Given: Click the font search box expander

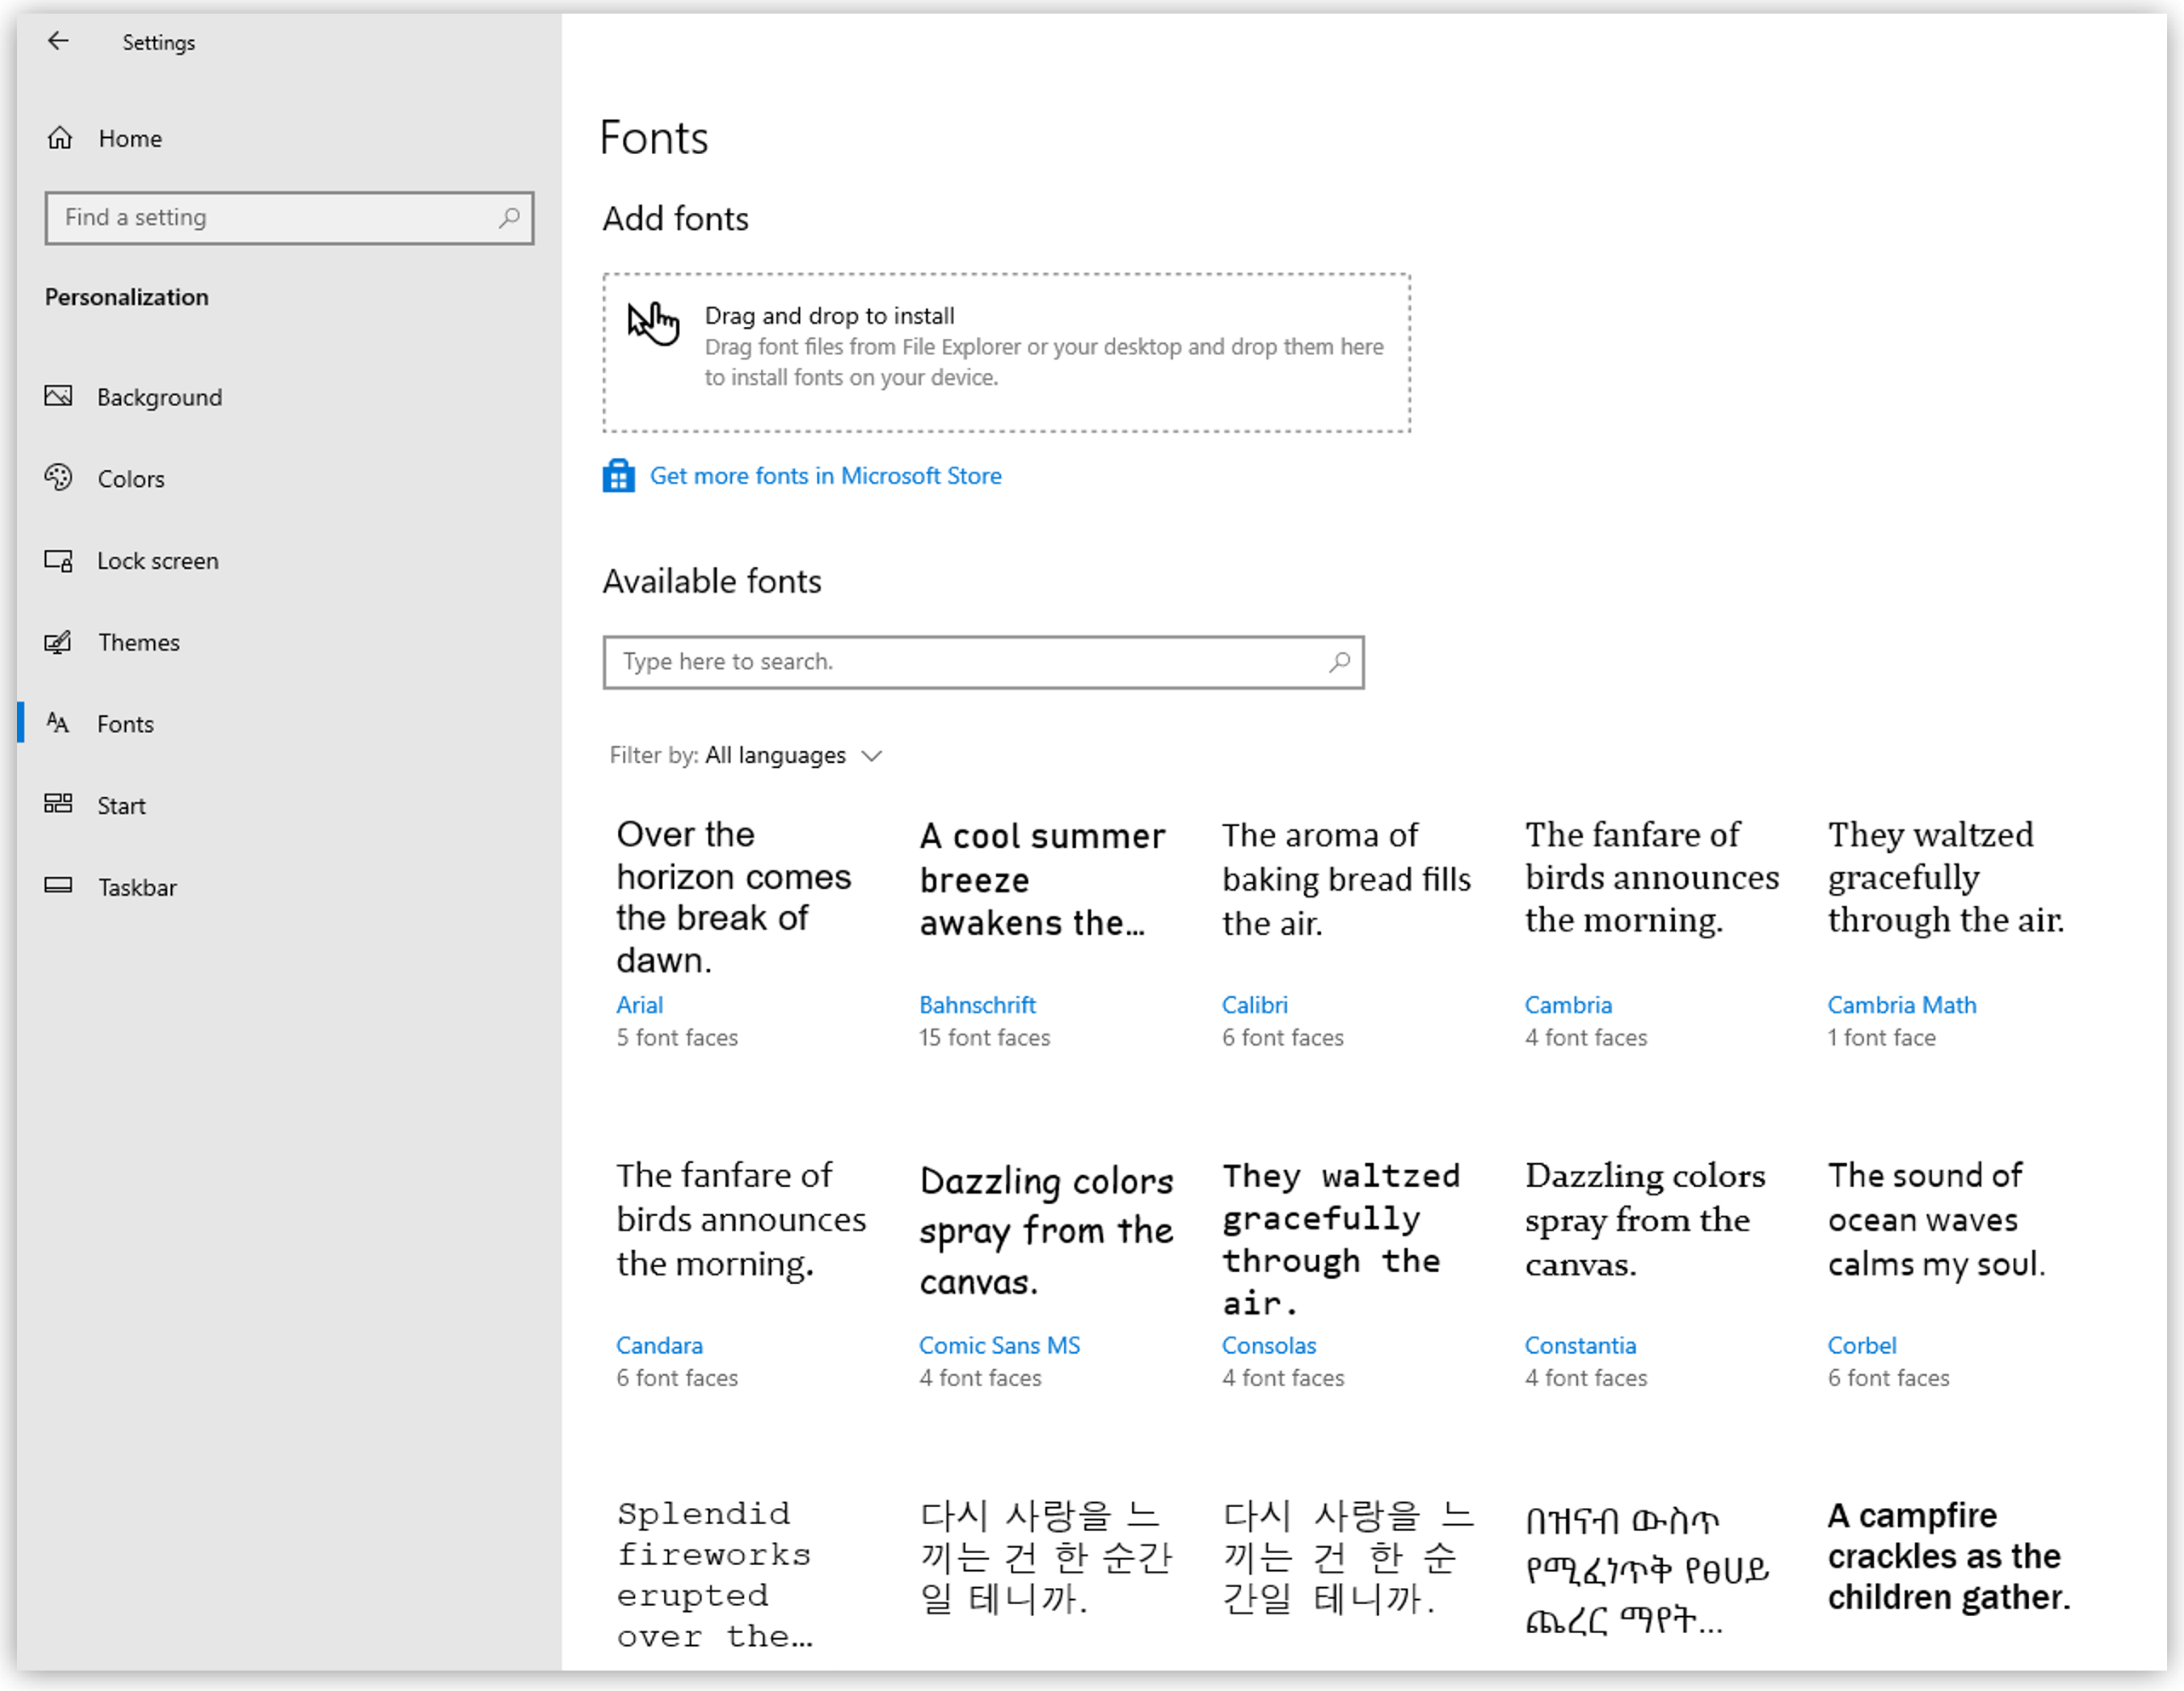Looking at the screenshot, I should coord(1341,661).
